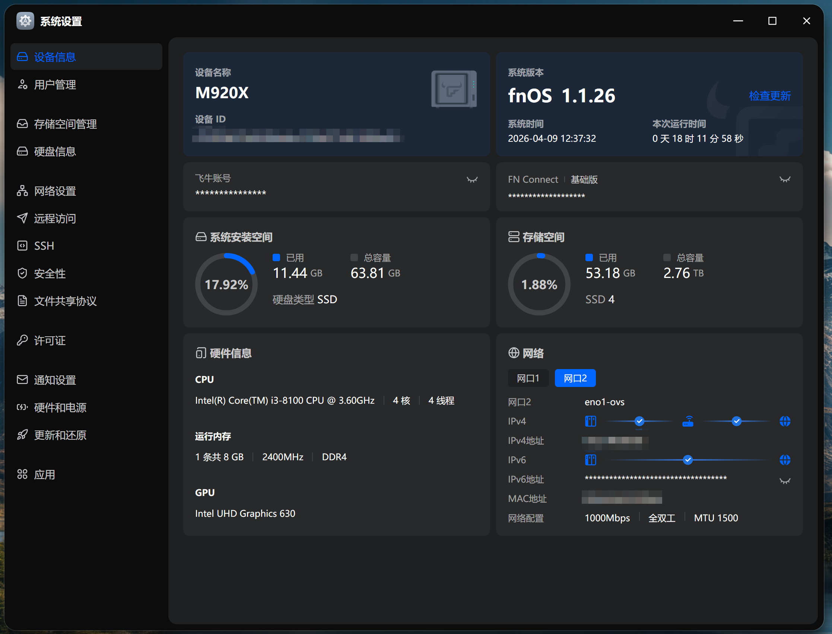Show the masked FN Connect ID

click(785, 180)
